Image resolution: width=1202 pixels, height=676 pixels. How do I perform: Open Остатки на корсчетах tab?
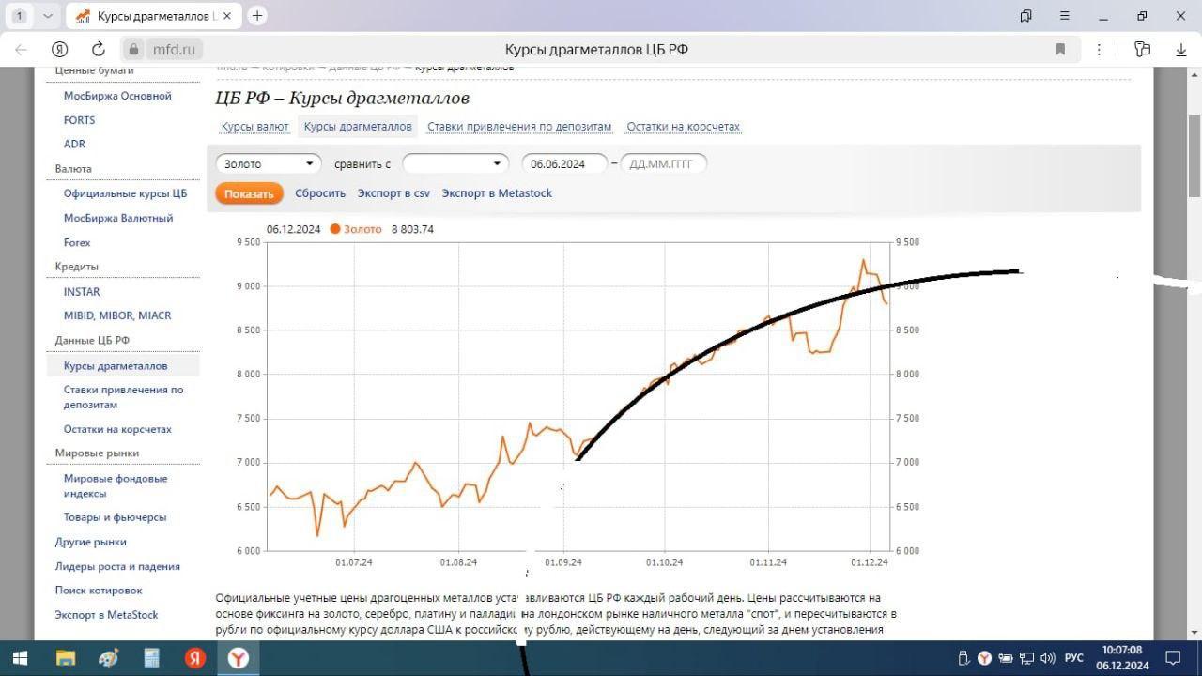click(x=684, y=127)
